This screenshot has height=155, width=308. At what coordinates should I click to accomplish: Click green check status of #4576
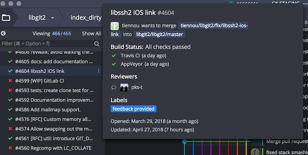point(10,119)
